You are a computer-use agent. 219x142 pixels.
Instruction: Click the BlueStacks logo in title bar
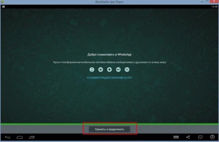tap(2, 2)
